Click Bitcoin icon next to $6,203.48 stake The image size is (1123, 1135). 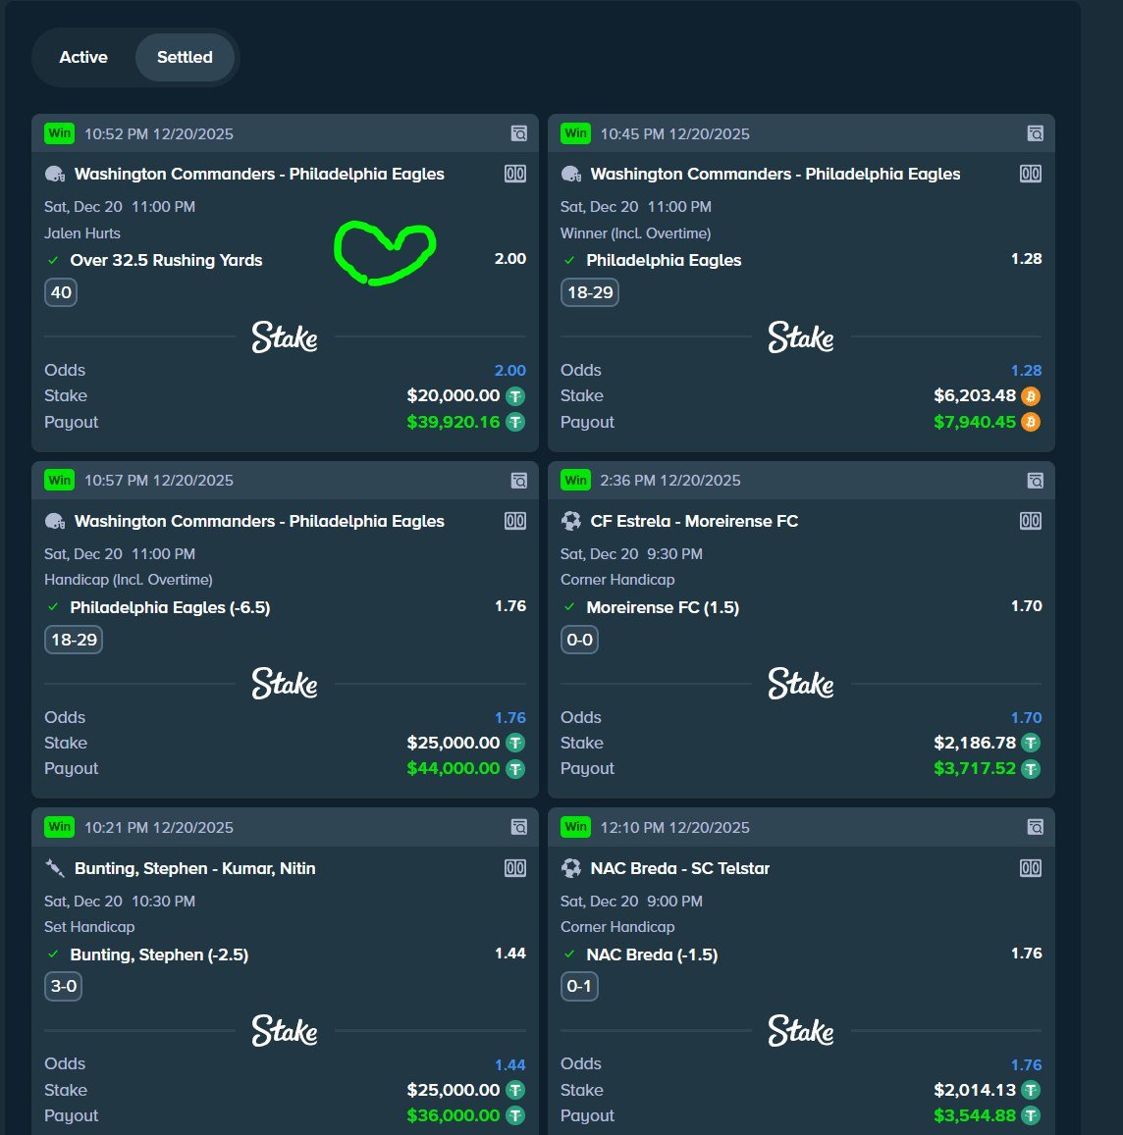coord(1031,396)
